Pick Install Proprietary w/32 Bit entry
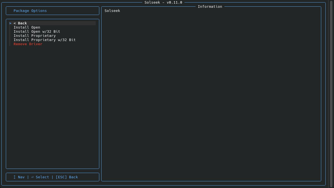Viewport: 334px width, 188px height. 45,40
